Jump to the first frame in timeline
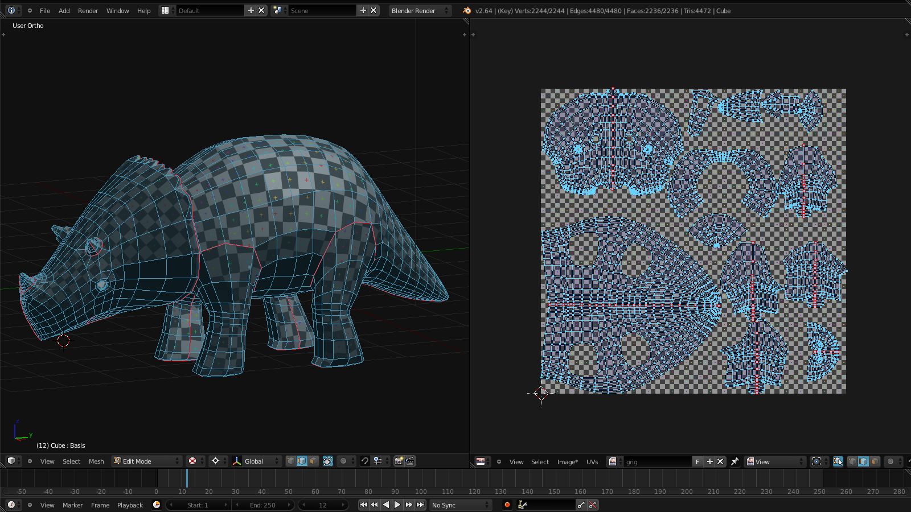Screen dimensions: 911x512 [363, 505]
